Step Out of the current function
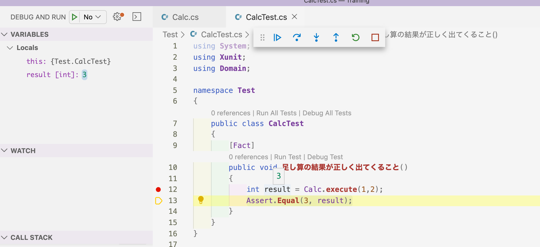540x247 pixels. point(336,38)
